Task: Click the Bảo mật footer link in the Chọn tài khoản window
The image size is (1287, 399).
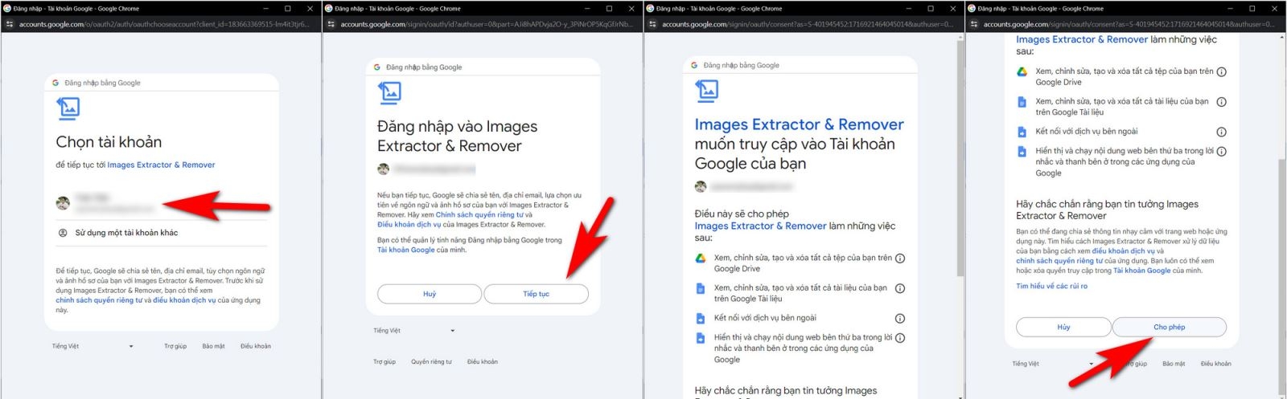Action: coord(213,346)
